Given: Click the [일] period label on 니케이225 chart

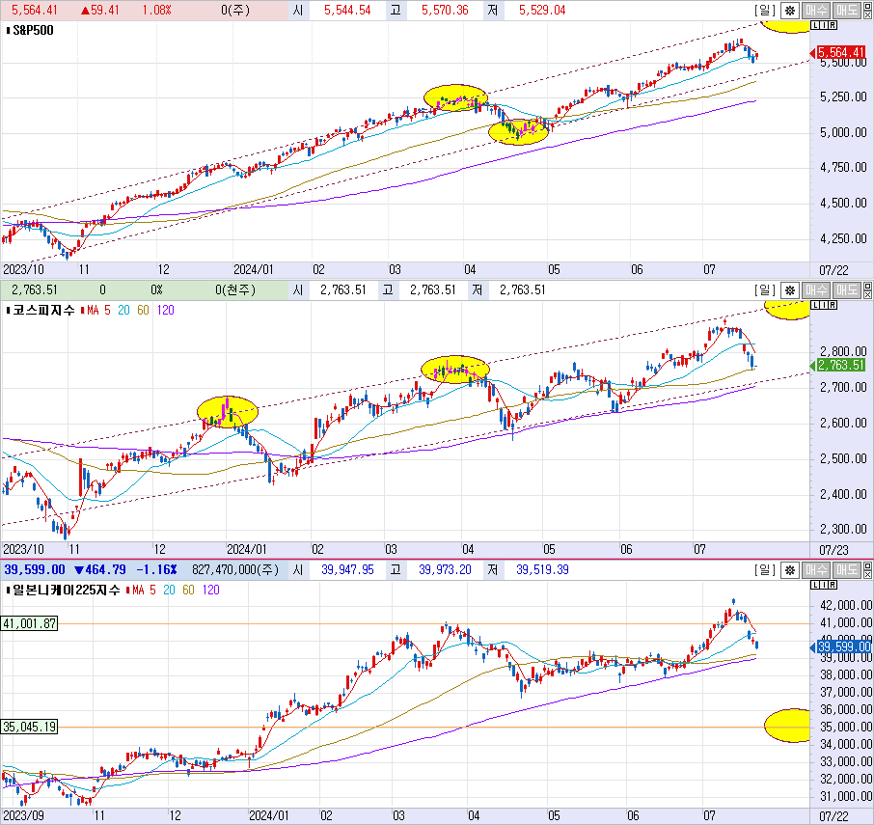Looking at the screenshot, I should 765,569.
